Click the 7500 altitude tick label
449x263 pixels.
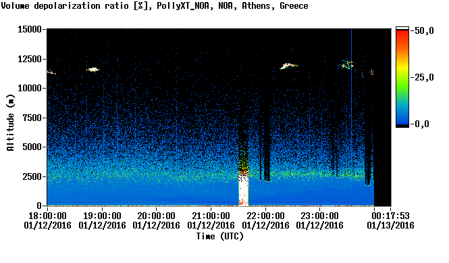click(32, 118)
